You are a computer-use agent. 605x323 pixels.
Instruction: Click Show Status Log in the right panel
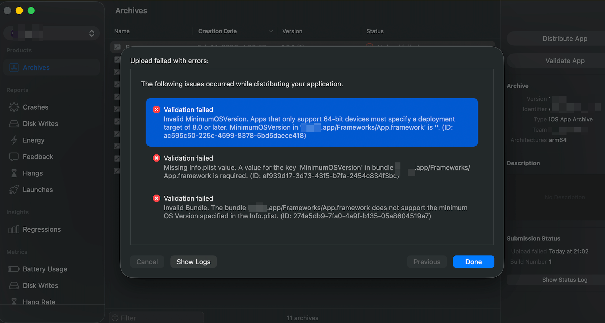[564, 280]
